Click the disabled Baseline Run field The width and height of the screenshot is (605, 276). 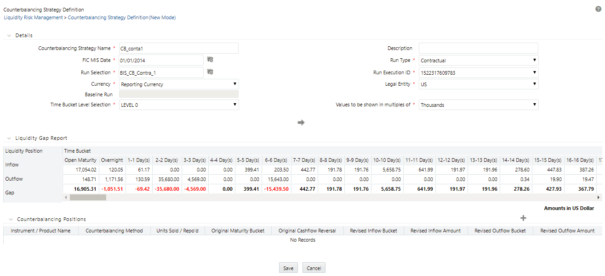pyautogui.click(x=179, y=94)
